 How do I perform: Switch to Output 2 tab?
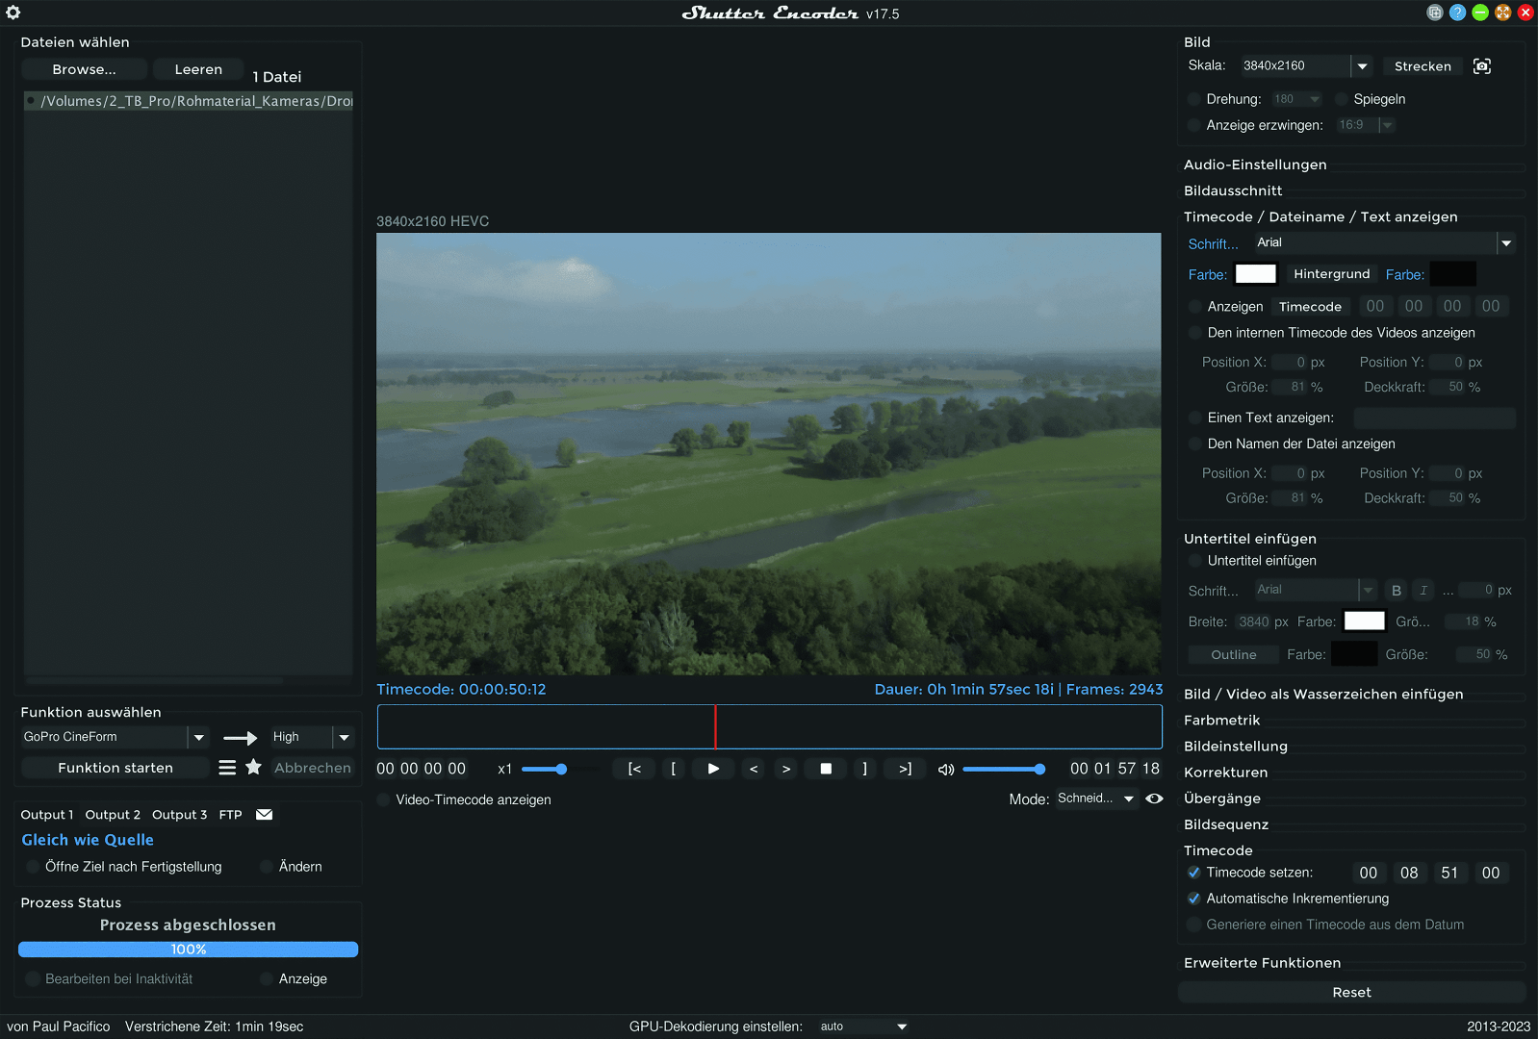click(x=113, y=815)
